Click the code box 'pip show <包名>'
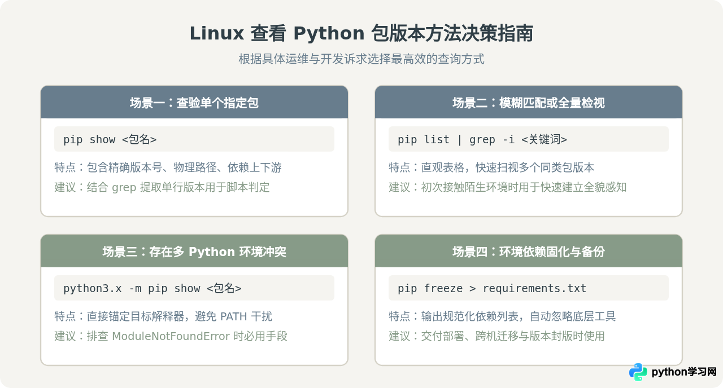The image size is (723, 388). [x=194, y=139]
